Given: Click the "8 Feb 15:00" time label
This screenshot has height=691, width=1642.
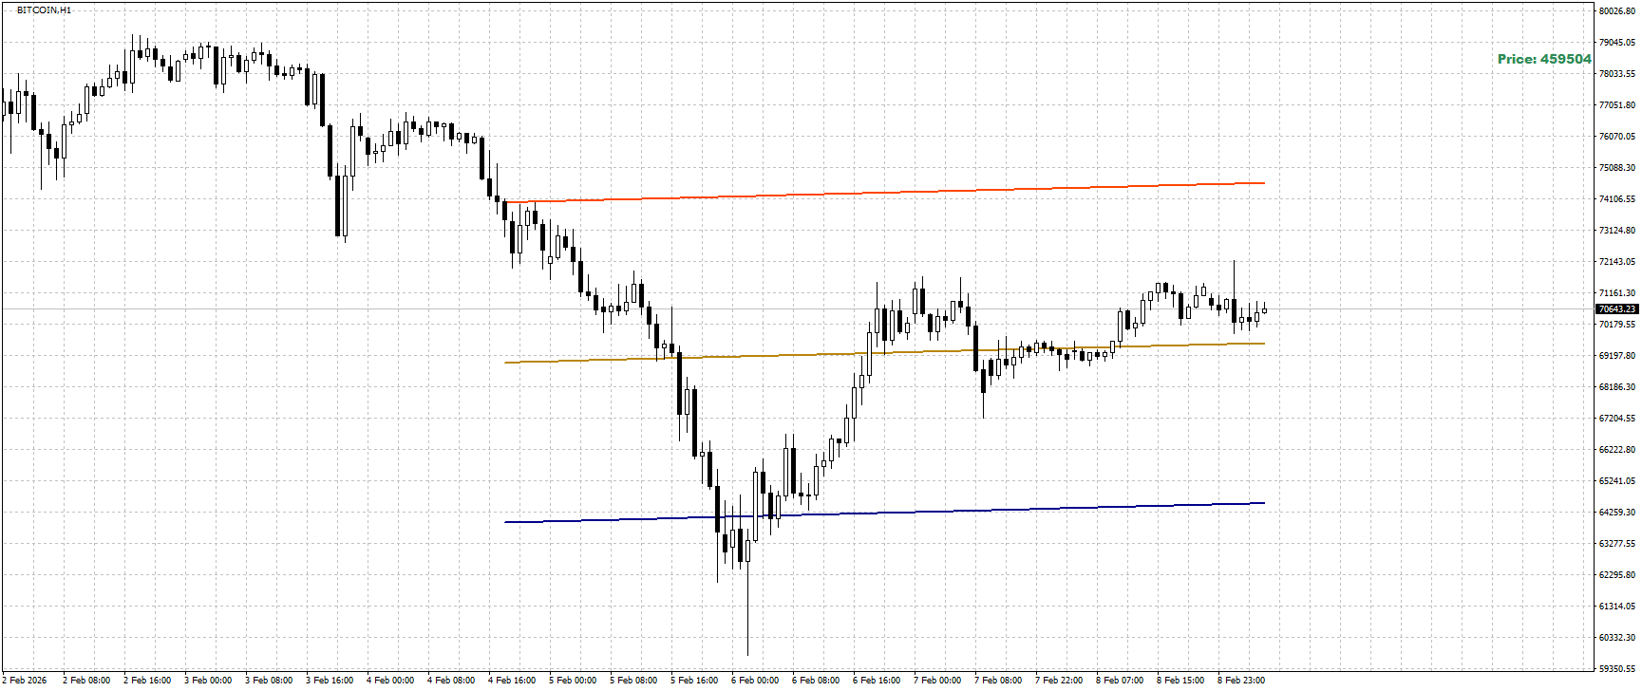Looking at the screenshot, I should [x=1180, y=681].
